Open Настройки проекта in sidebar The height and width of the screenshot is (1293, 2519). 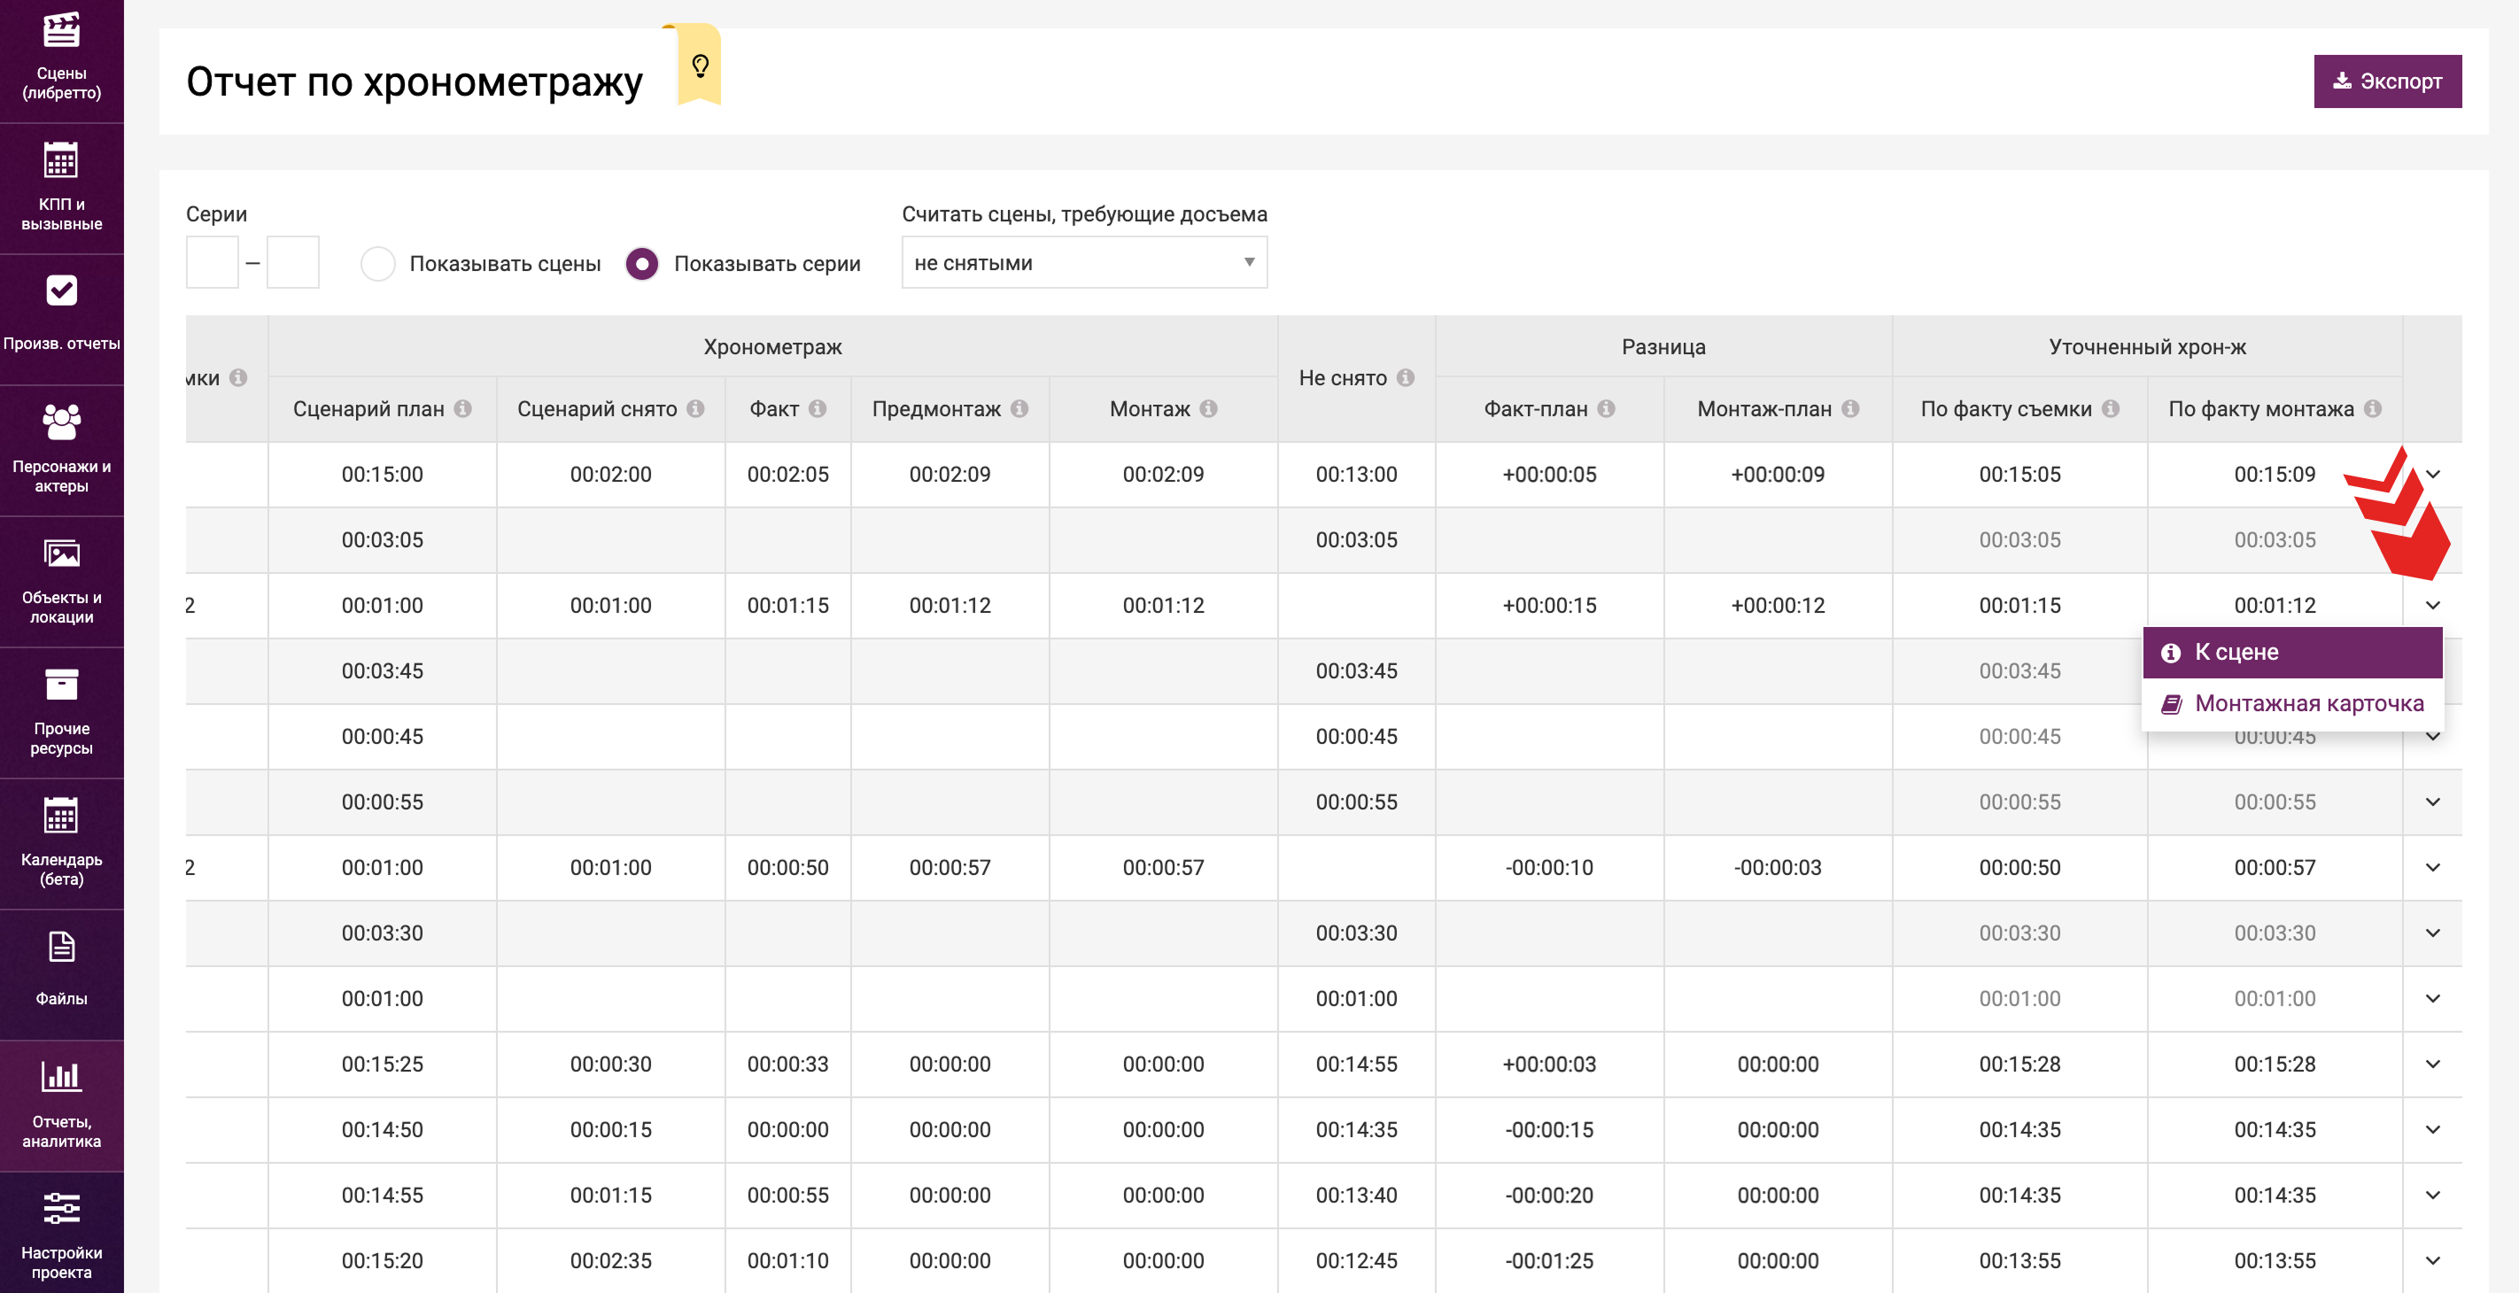coord(60,1235)
